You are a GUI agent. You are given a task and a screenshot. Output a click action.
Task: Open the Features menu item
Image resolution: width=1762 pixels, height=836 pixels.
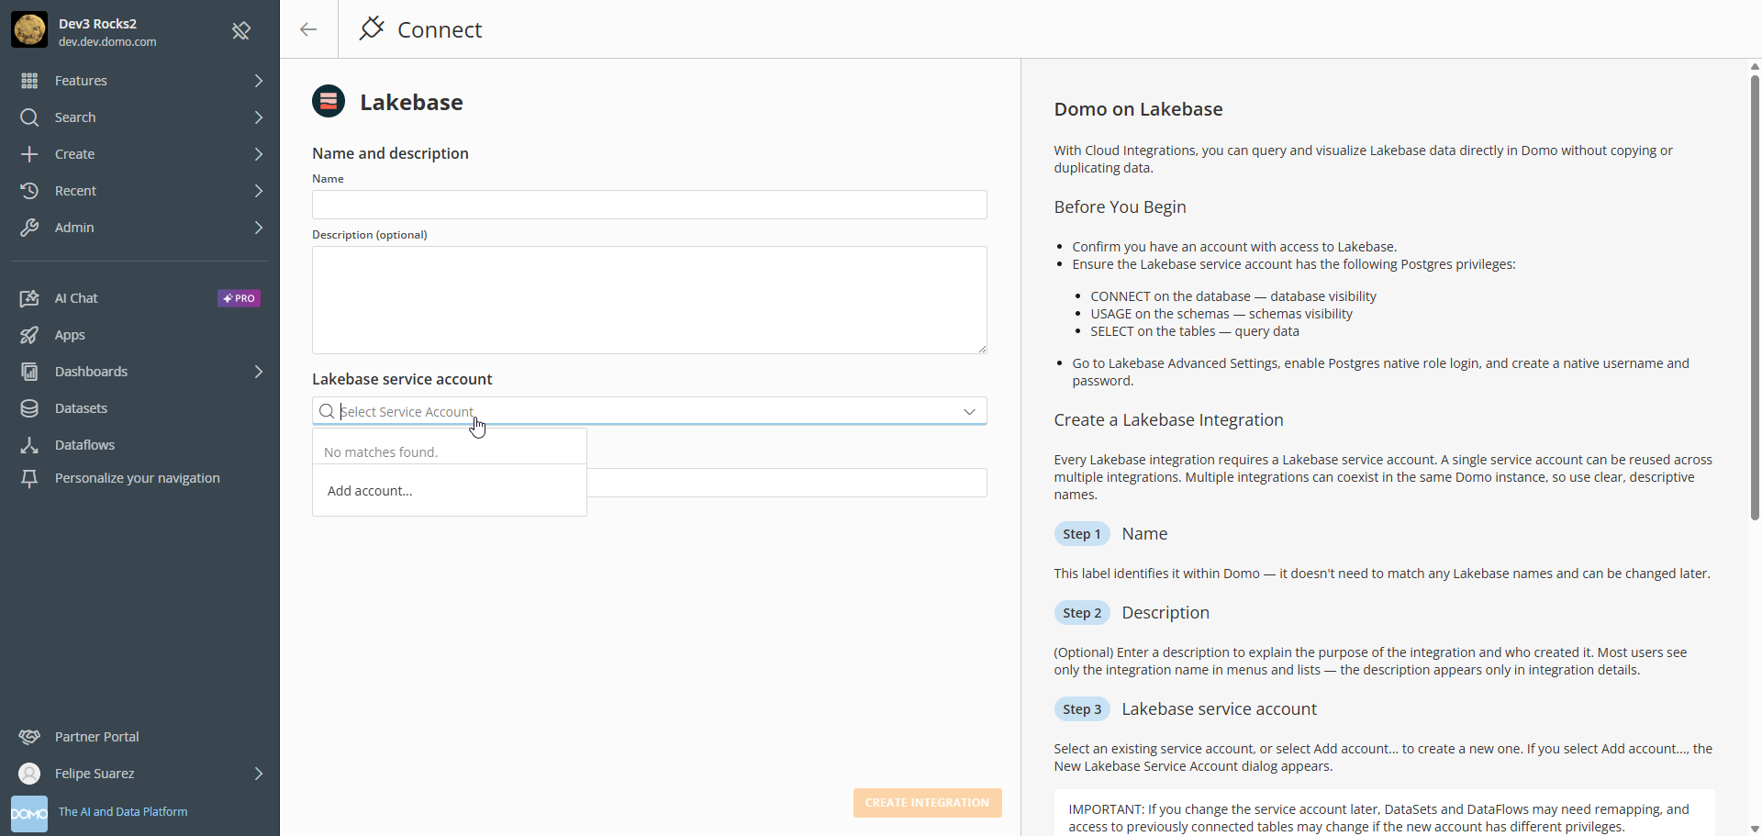[139, 81]
